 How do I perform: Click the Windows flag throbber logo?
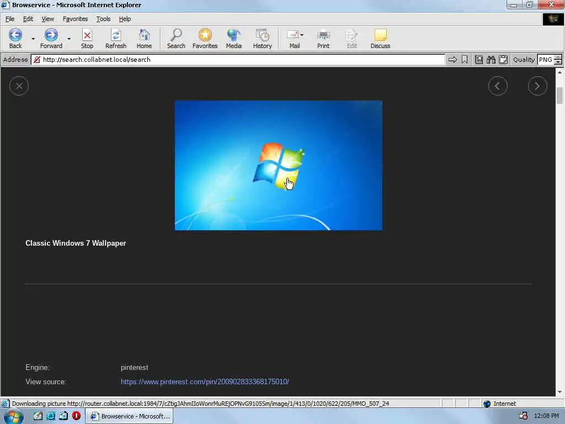(x=553, y=19)
